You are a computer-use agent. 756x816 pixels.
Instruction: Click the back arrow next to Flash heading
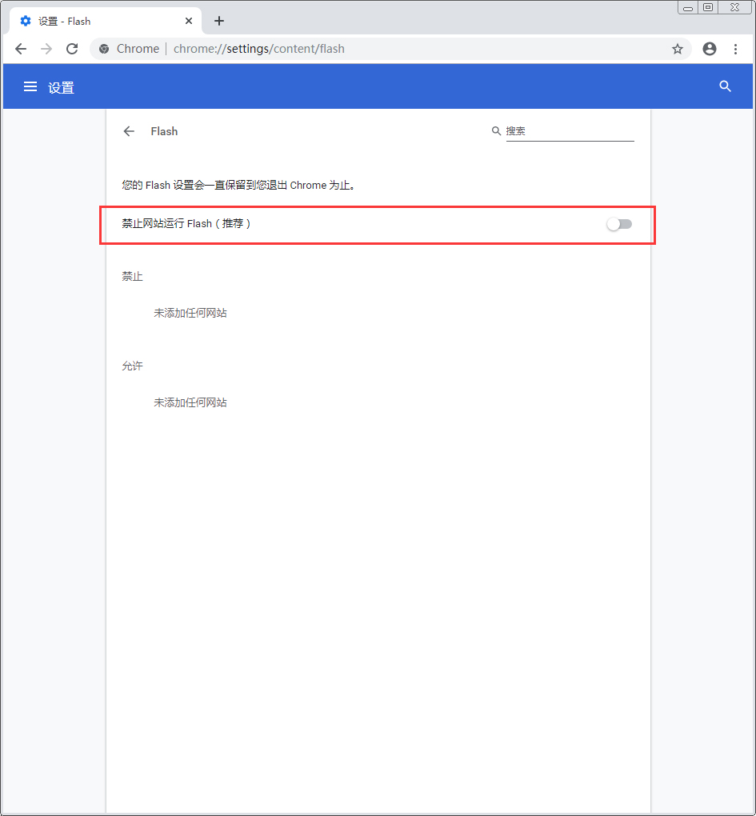coord(129,131)
